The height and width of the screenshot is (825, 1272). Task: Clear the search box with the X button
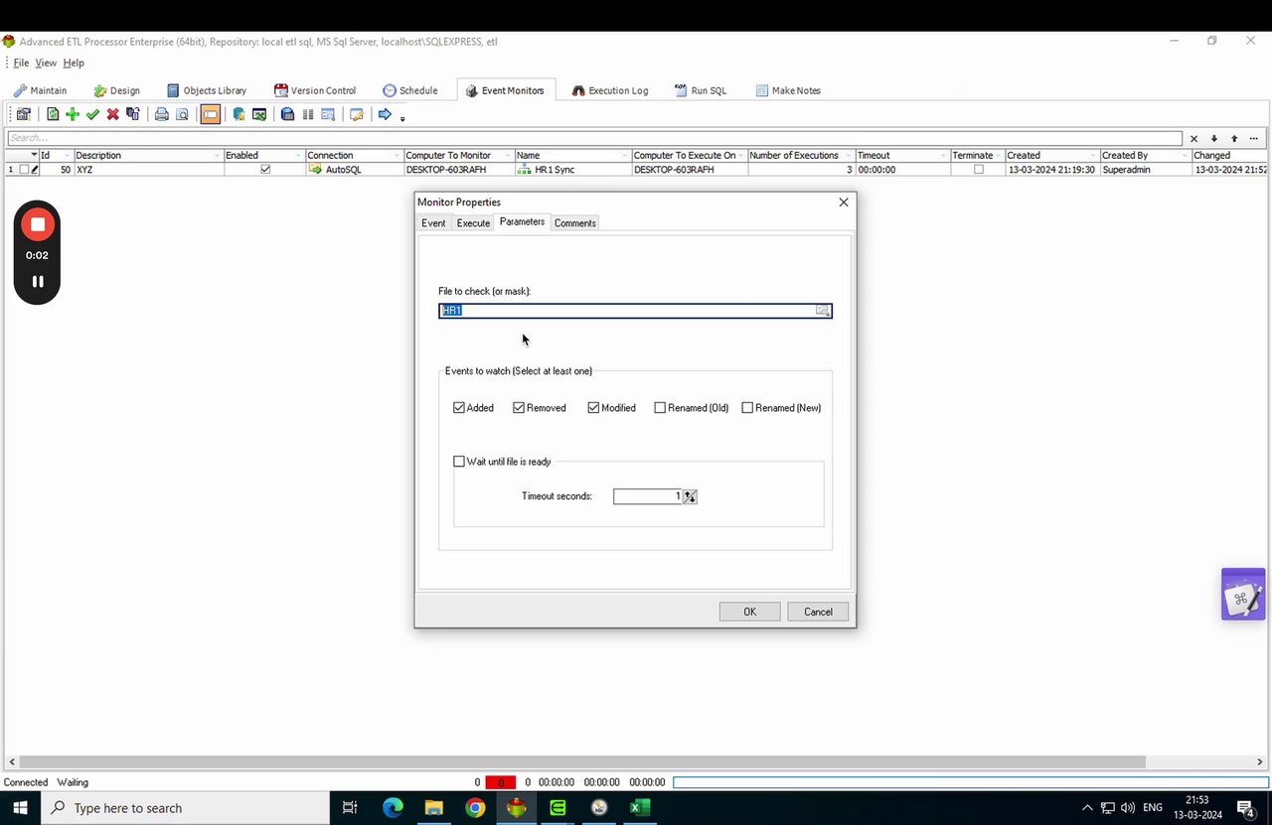1194,138
